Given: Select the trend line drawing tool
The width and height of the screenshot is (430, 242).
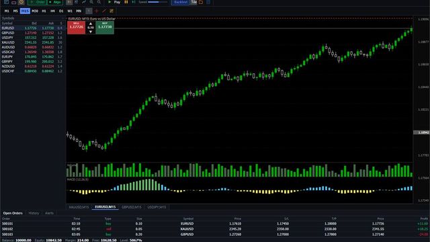Looking at the screenshot, I should click(104, 11).
